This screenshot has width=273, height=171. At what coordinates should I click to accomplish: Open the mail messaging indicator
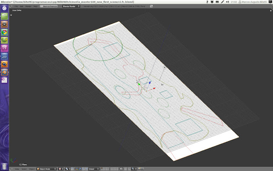pyautogui.click(x=217, y=2)
